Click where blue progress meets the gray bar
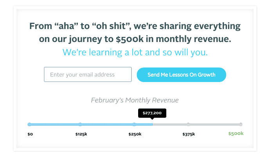Screen dimensions: 270x157 click(x=152, y=124)
